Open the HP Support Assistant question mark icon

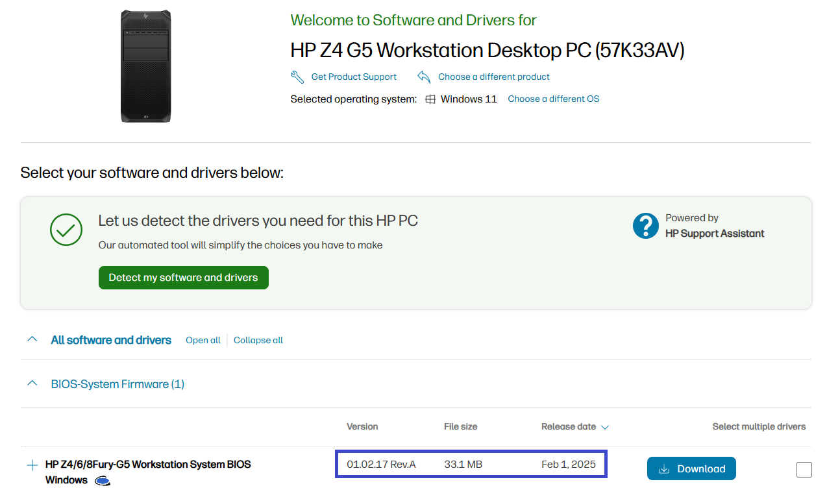[645, 226]
